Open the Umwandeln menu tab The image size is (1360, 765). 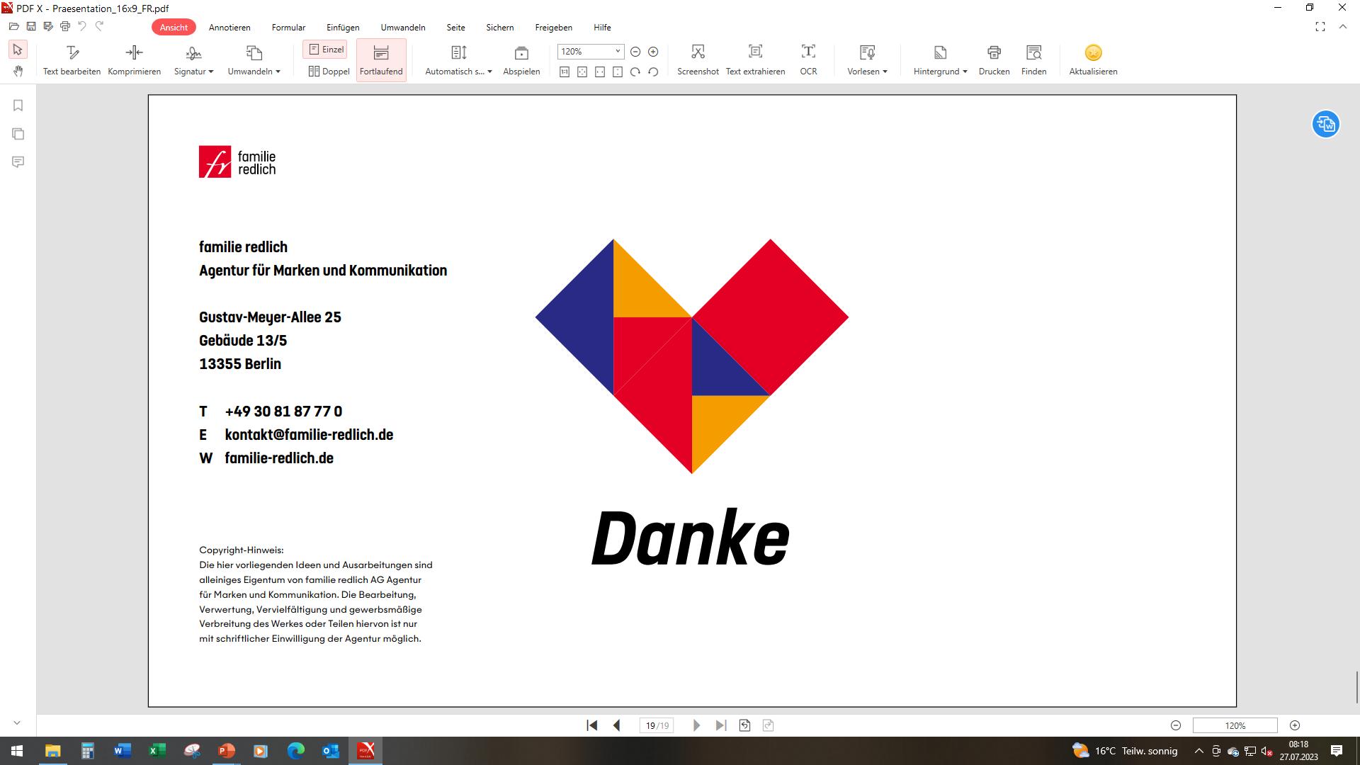(402, 28)
